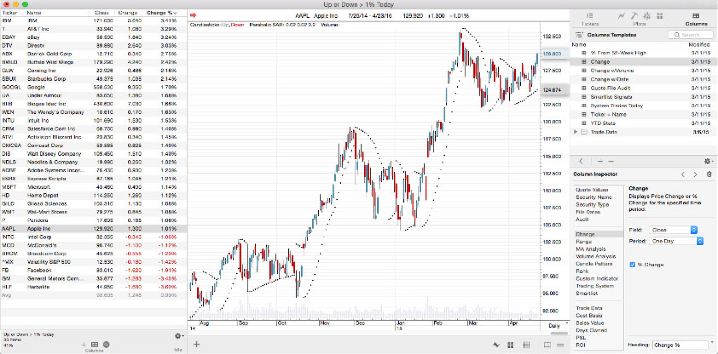Toggle the % Change checkbox
The width and height of the screenshot is (718, 354).
pos(632,264)
